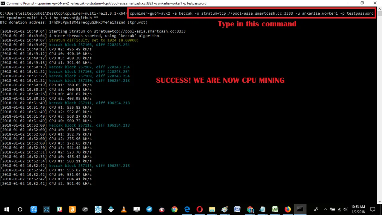Close the Command Prompt window
The width and height of the screenshot is (382, 215).
(375, 3)
